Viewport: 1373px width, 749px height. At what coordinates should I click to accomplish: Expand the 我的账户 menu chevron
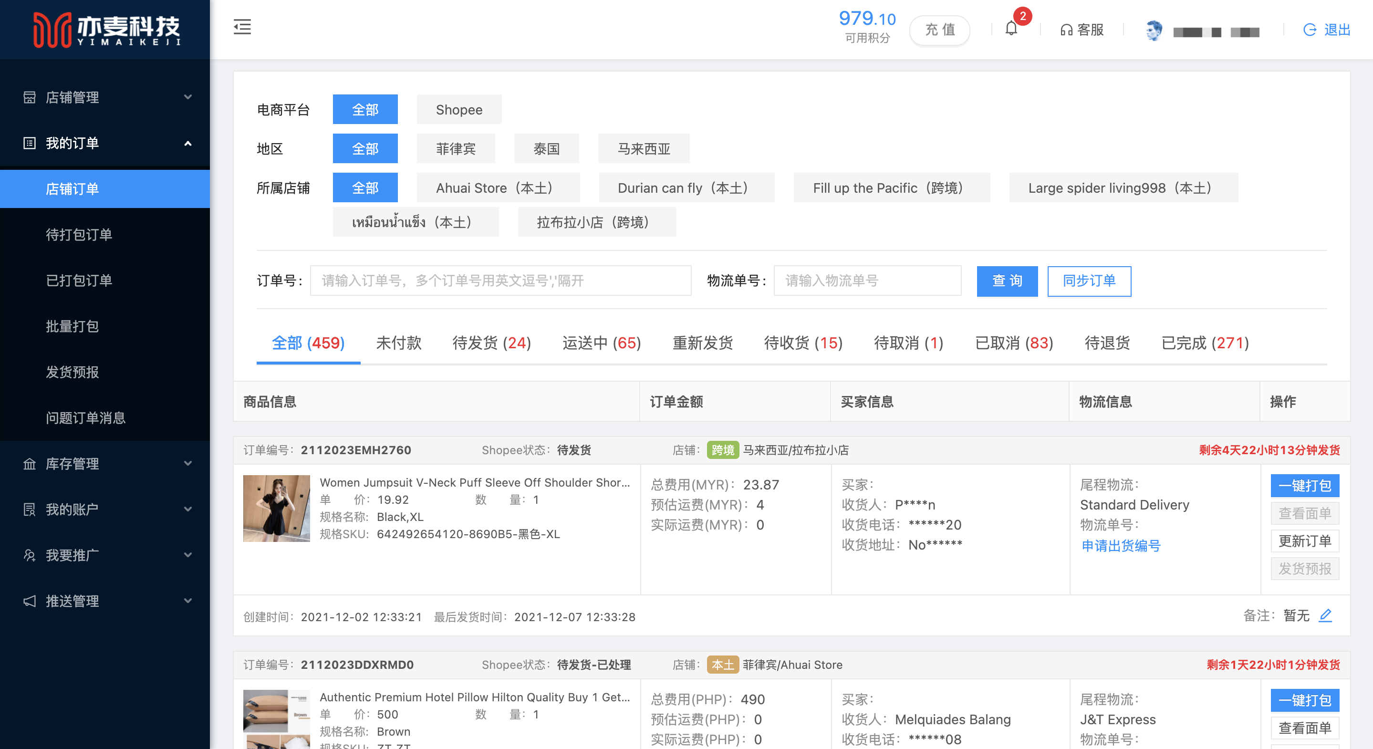[187, 510]
